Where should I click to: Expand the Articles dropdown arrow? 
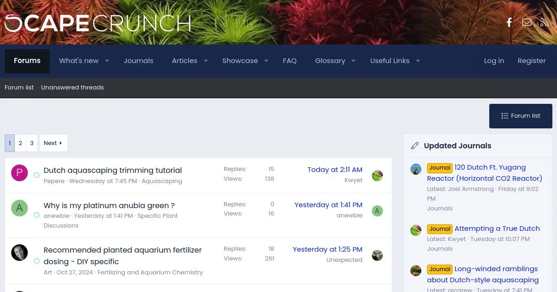click(206, 61)
